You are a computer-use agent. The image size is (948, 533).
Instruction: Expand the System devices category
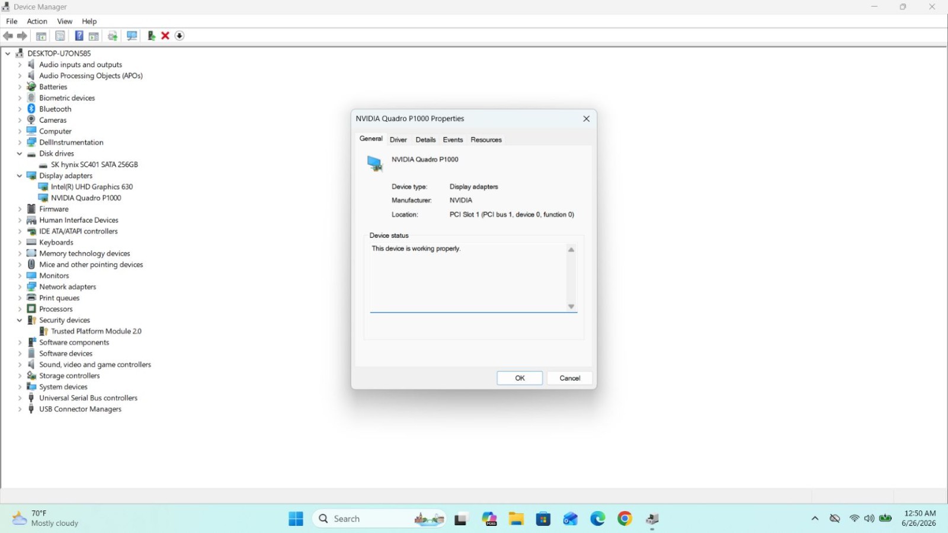20,387
